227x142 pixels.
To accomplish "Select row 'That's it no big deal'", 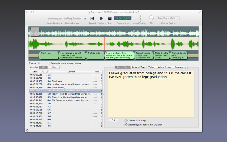I will coord(66,97).
